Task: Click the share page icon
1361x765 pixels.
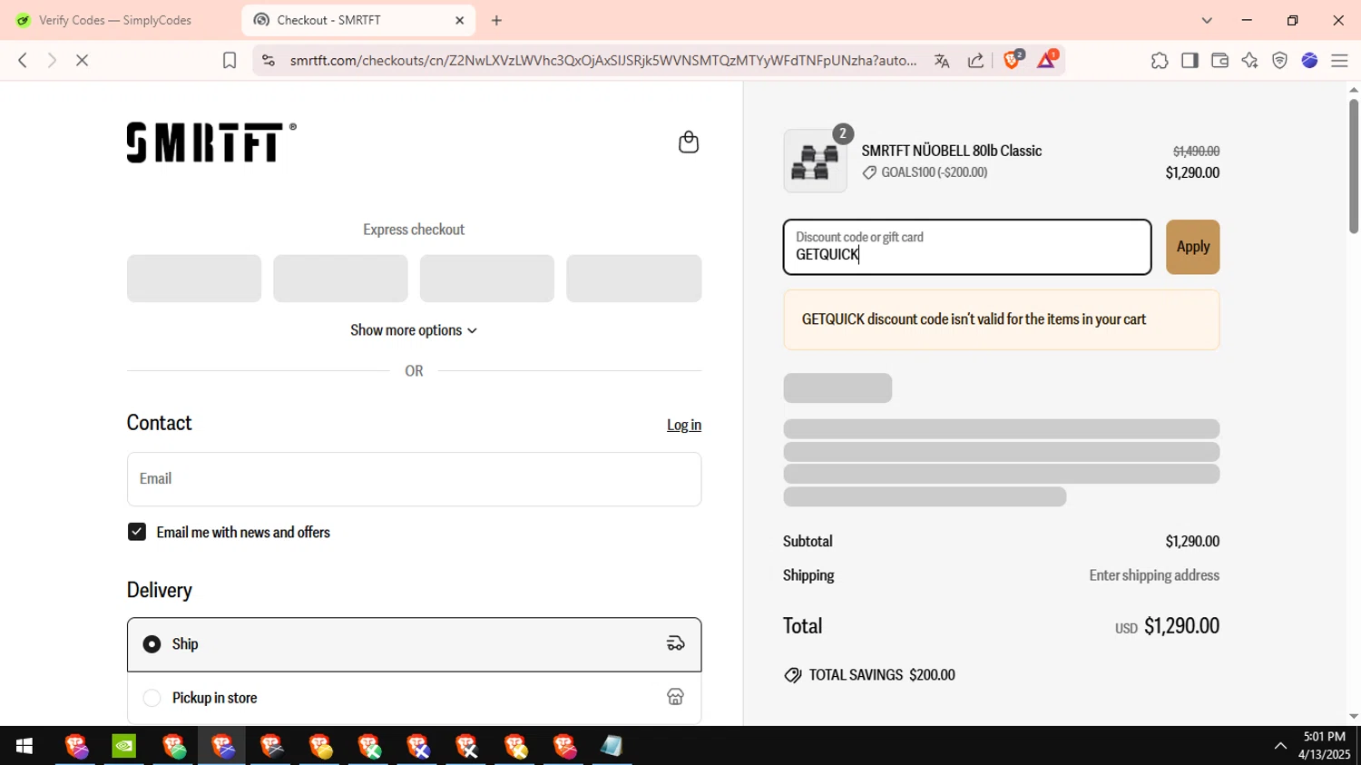Action: click(x=975, y=61)
